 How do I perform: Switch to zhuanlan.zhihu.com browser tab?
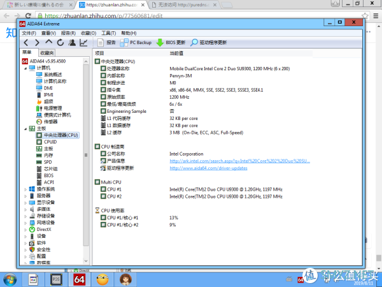(x=112, y=4)
